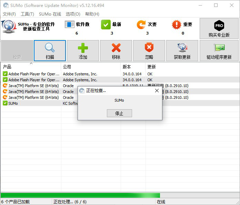This screenshot has width=240, height=205.
Task: Click the 添加 (Add) green plus button
Action: coord(83,50)
